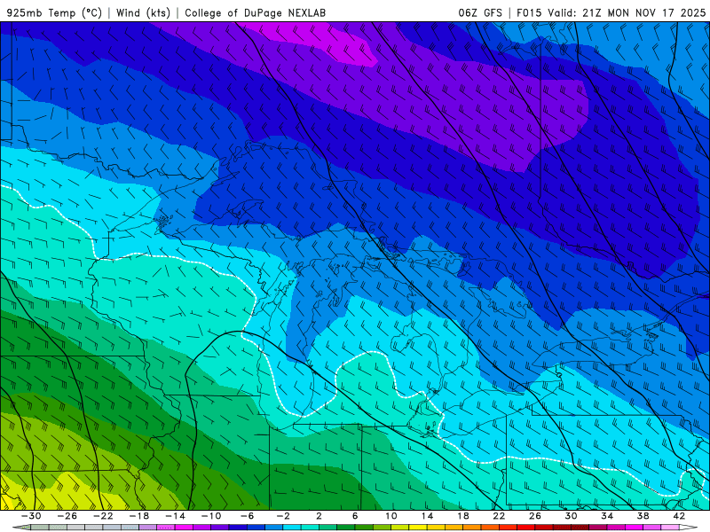Pick the yellow swatch between 14 and 18
Screen dimensions: 710x532
[x=436, y=527]
